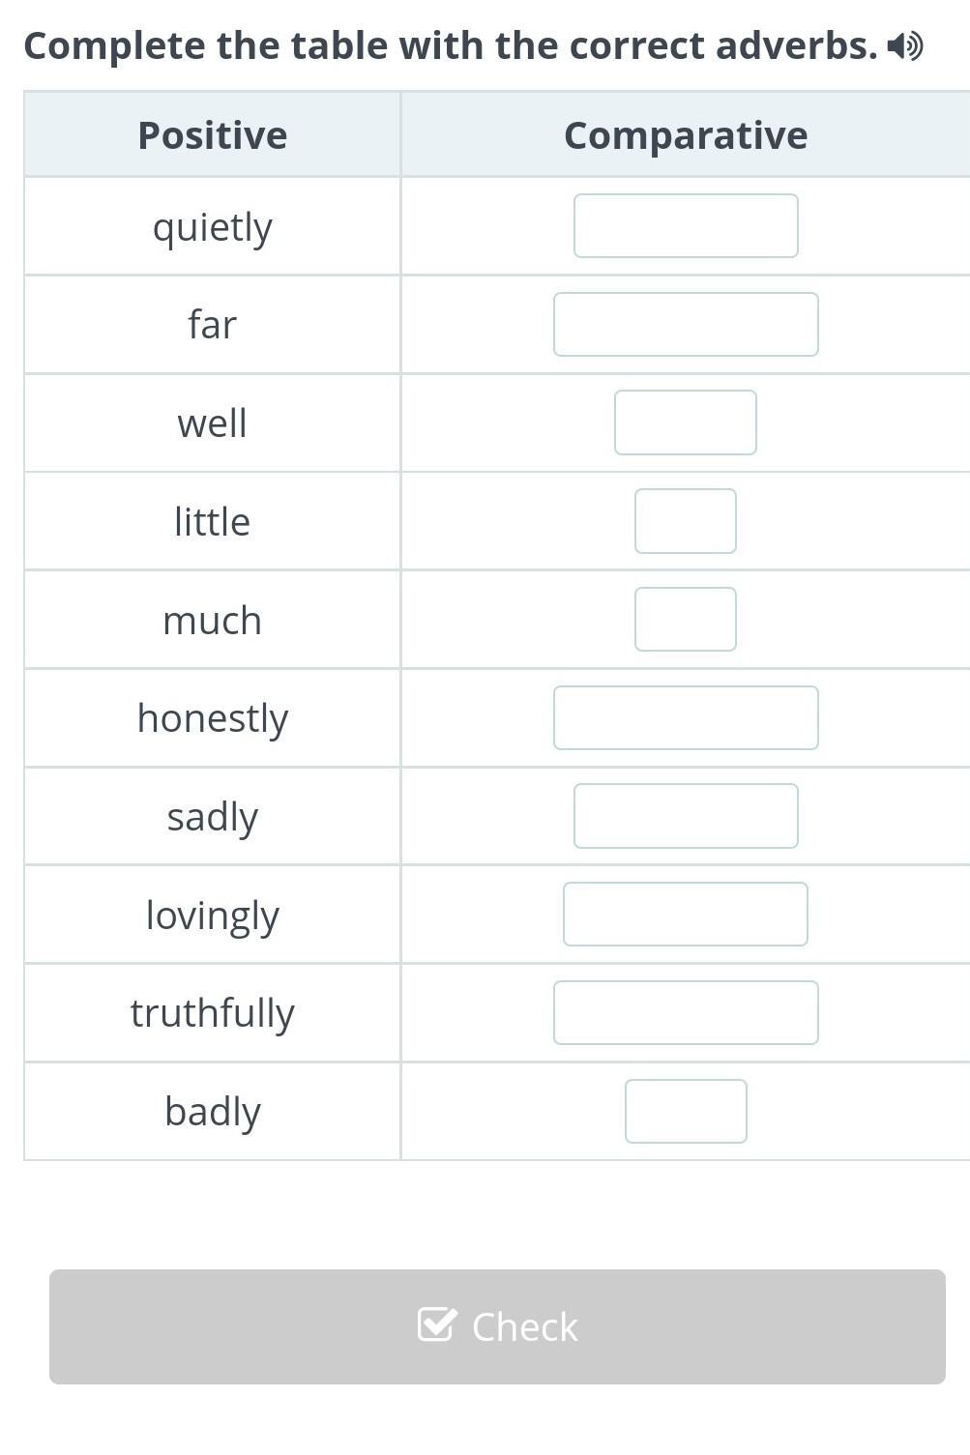The height and width of the screenshot is (1455, 970).
Task: Click the input box for much
Action: [x=686, y=619]
